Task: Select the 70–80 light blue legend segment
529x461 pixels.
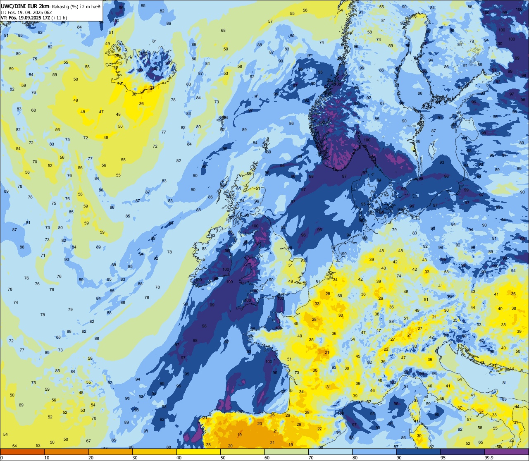Action: point(330,451)
